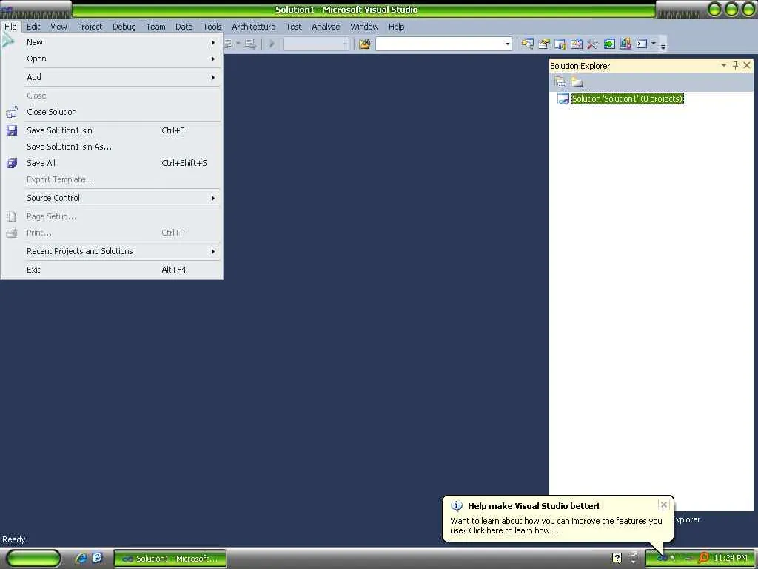Click the Save All multi-disk icon
This screenshot has height=569, width=758.
(12, 163)
